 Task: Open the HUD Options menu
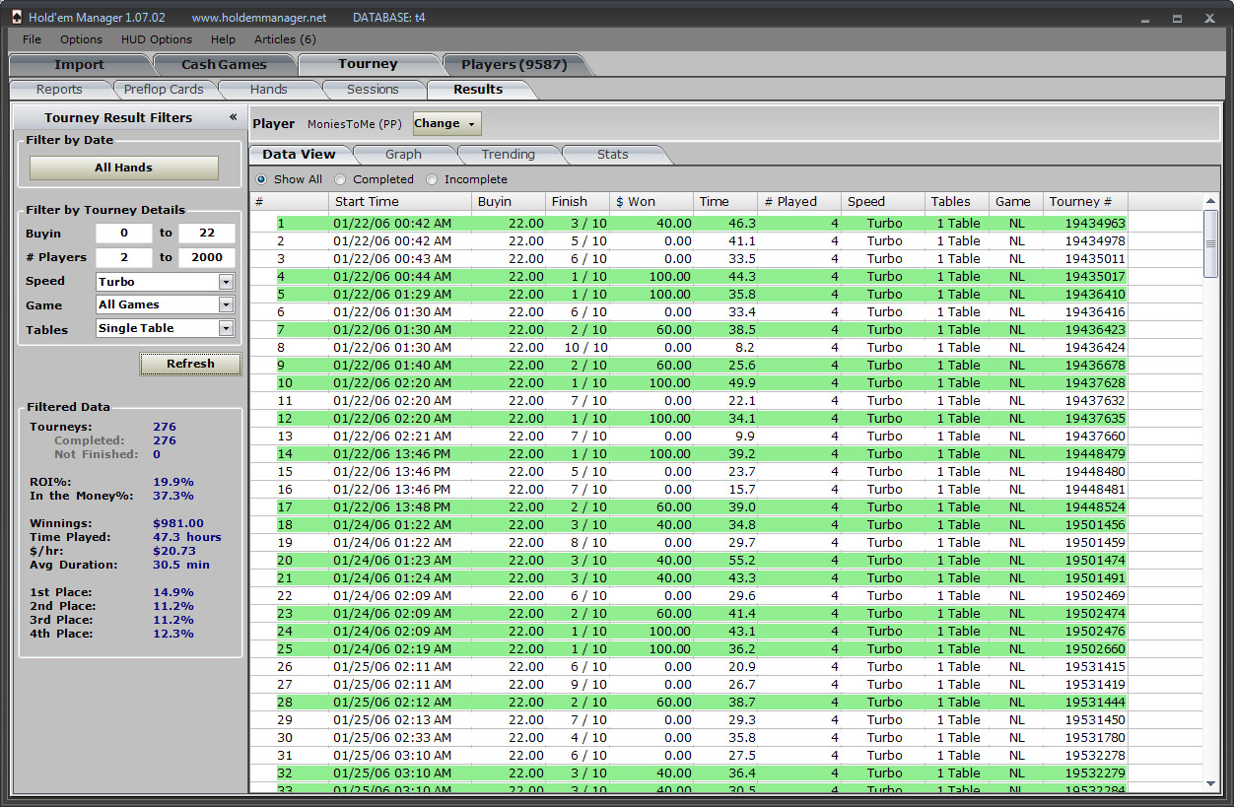click(157, 39)
